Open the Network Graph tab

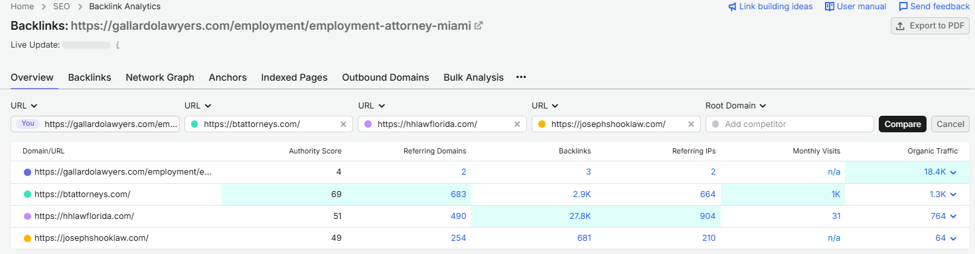coord(160,77)
